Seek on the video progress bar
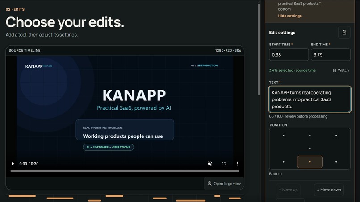This screenshot has height=202, width=360. (x=125, y=171)
